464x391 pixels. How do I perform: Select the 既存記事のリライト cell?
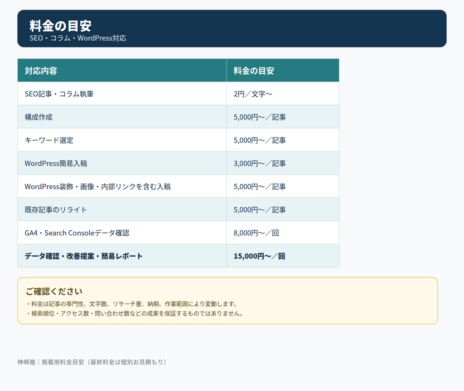(122, 210)
